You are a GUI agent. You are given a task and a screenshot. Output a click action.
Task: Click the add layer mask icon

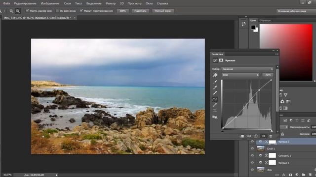pos(290,175)
